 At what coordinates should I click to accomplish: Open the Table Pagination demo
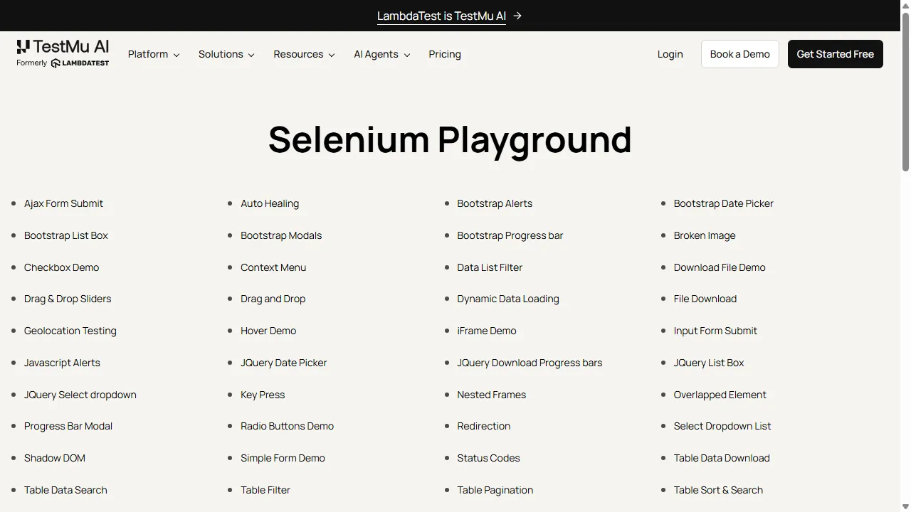point(495,490)
